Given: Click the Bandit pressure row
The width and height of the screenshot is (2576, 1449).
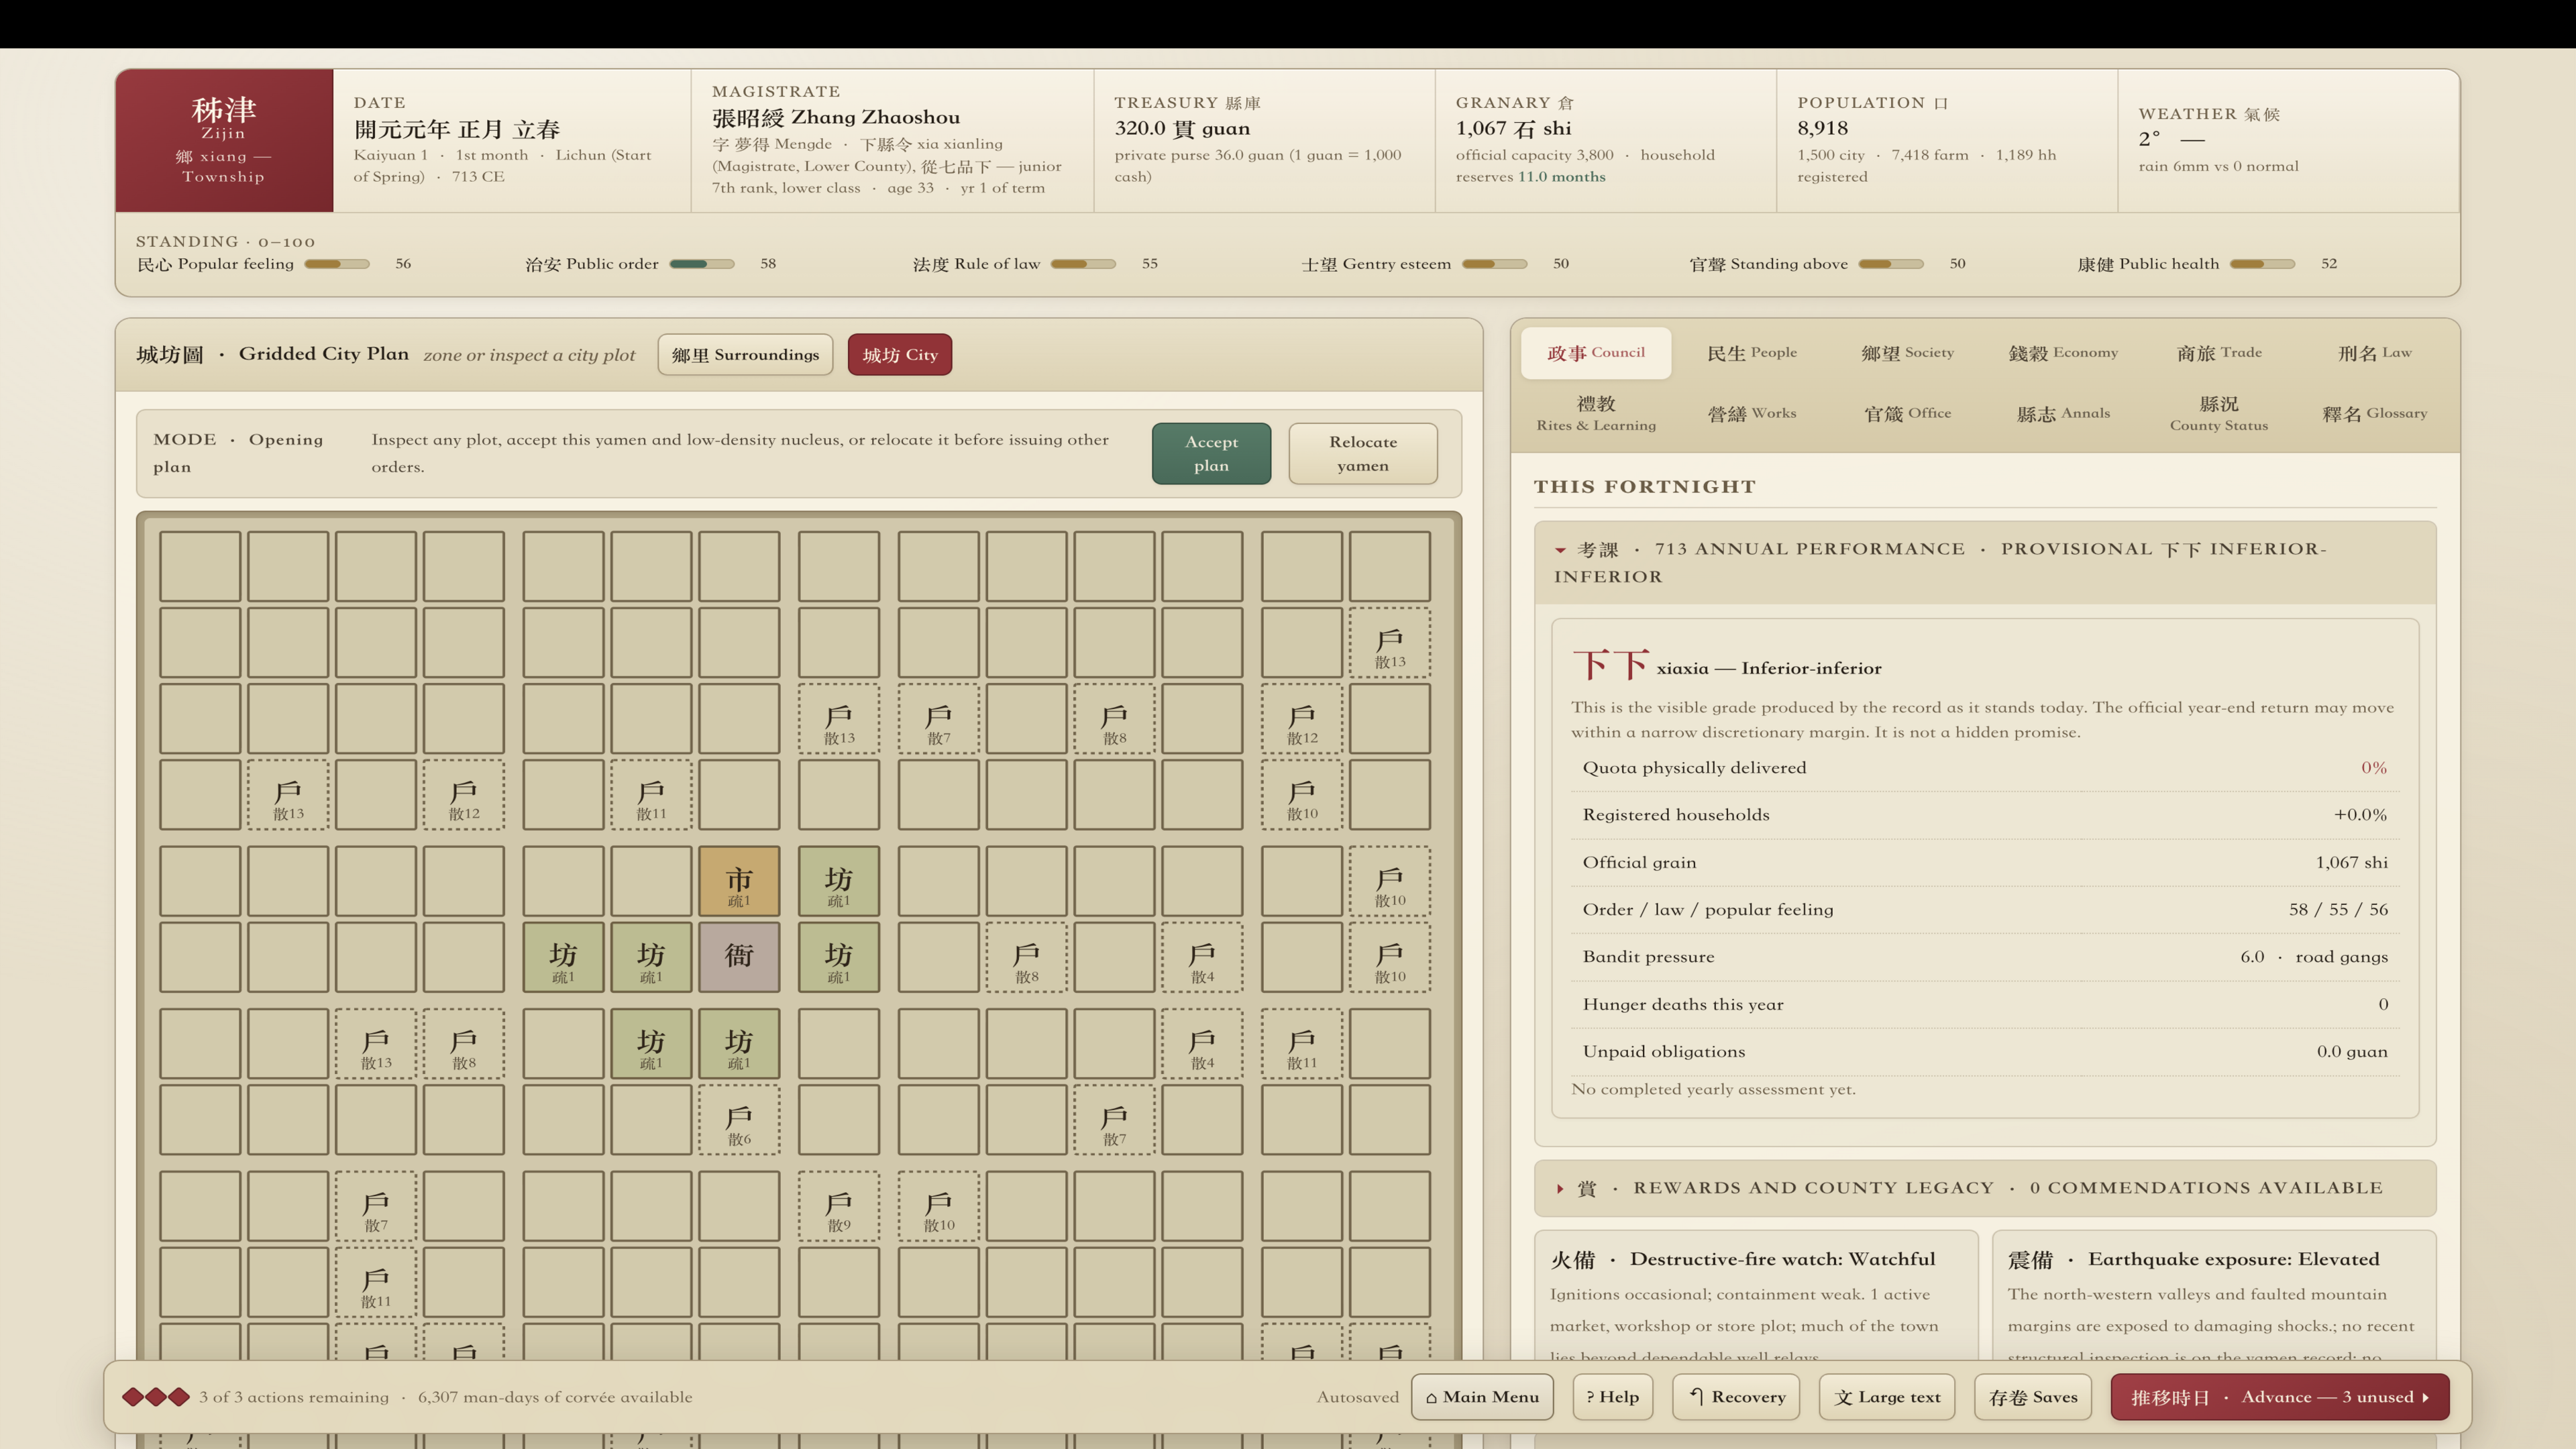Looking at the screenshot, I should pos(1985,957).
